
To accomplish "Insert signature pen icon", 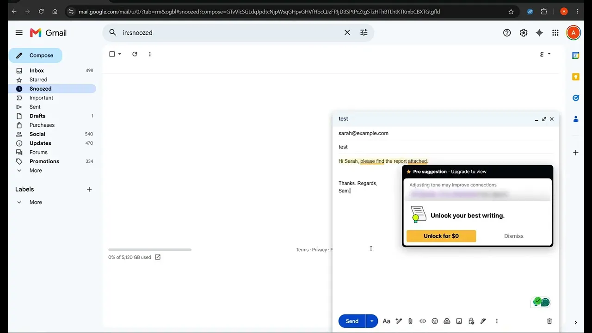I will 483,321.
